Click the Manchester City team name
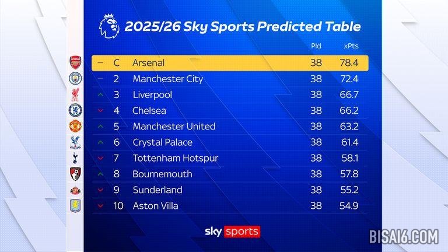This screenshot has width=448, height=252. [x=168, y=79]
